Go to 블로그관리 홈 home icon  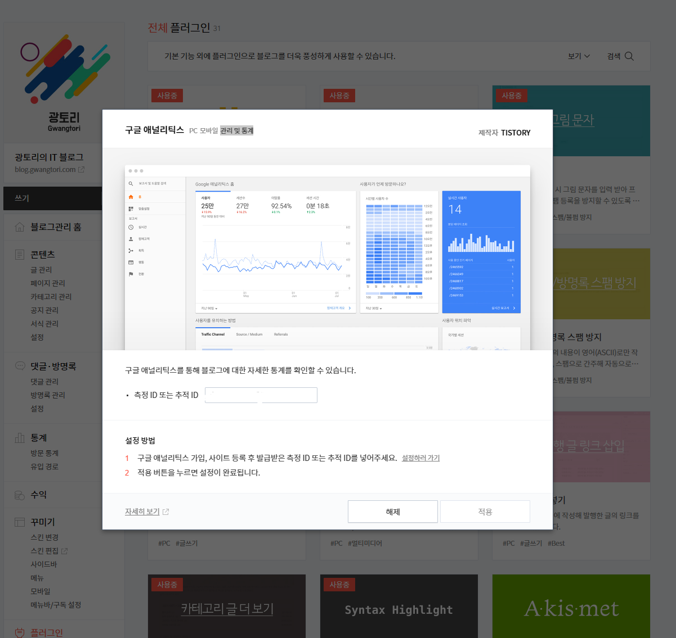coord(19,227)
